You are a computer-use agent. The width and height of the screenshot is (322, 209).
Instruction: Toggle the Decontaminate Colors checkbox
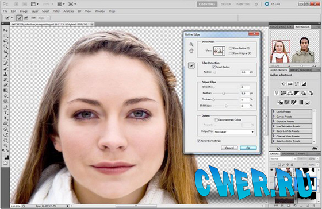216,119
